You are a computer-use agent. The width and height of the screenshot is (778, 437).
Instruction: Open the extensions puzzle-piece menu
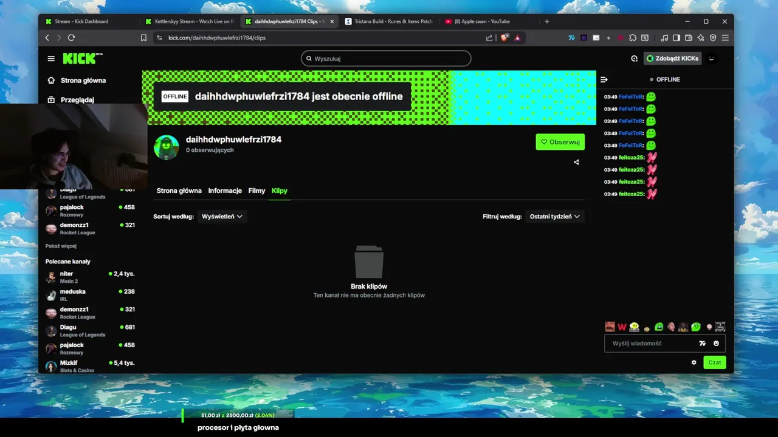point(632,38)
